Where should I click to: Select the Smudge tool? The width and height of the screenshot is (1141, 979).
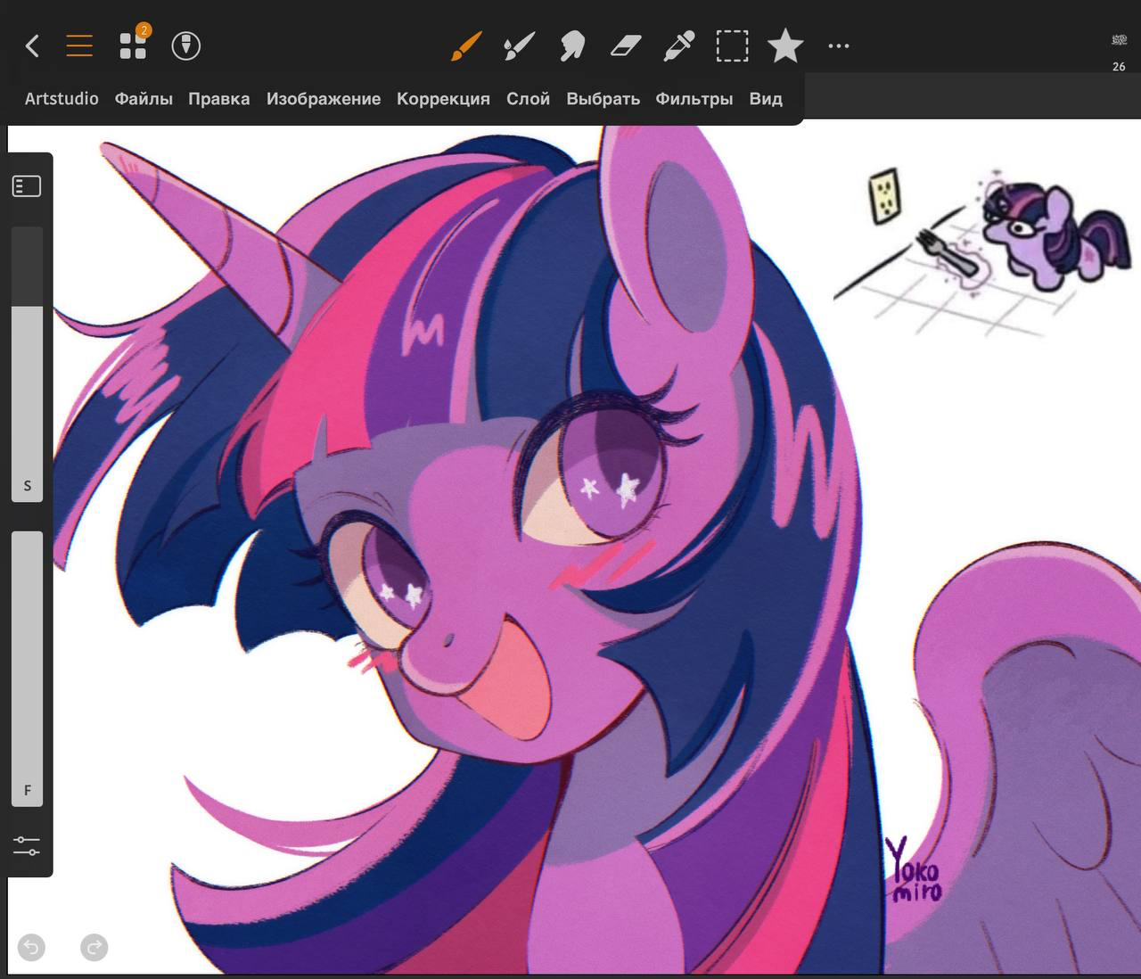click(x=572, y=45)
